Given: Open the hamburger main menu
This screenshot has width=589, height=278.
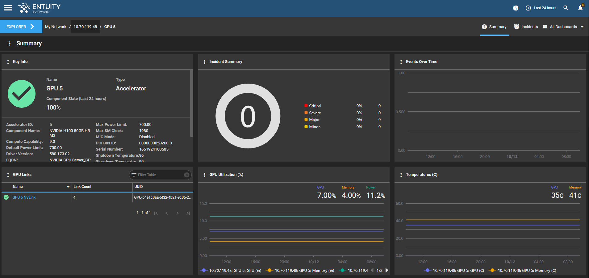Looking at the screenshot, I should pos(8,8).
